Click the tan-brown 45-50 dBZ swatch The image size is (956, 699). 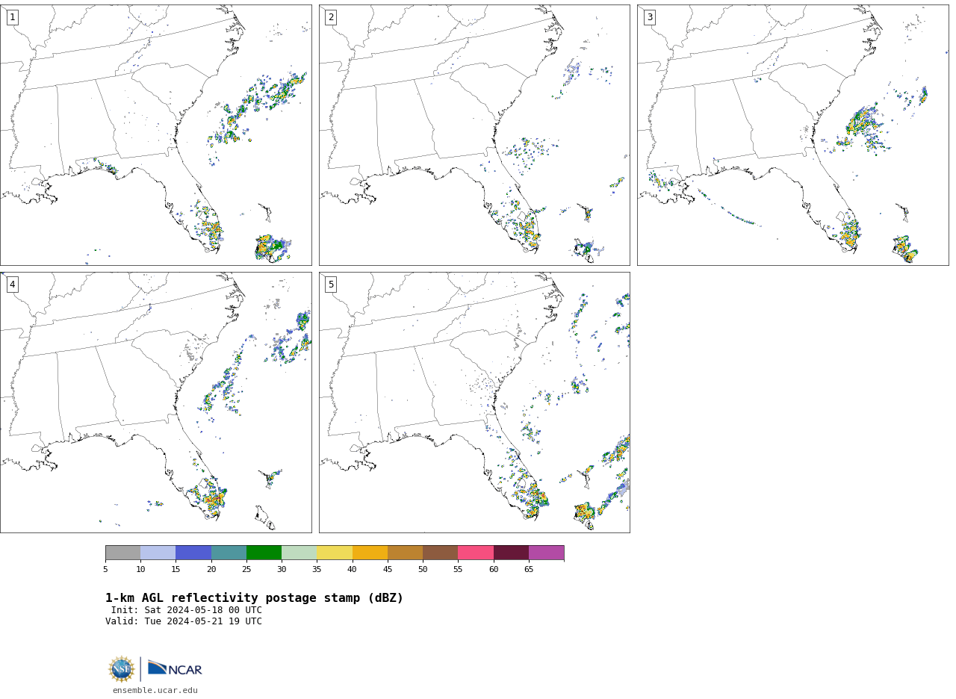tap(405, 553)
